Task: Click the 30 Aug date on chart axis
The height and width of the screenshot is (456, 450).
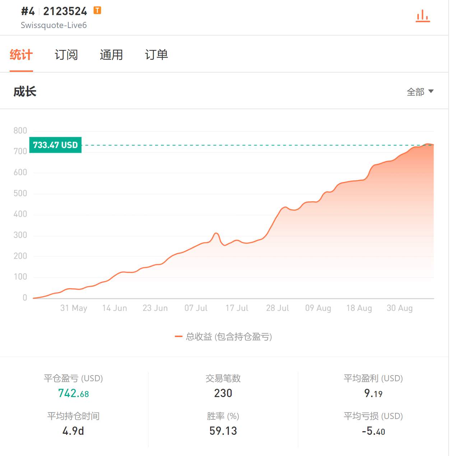Action: click(x=399, y=308)
